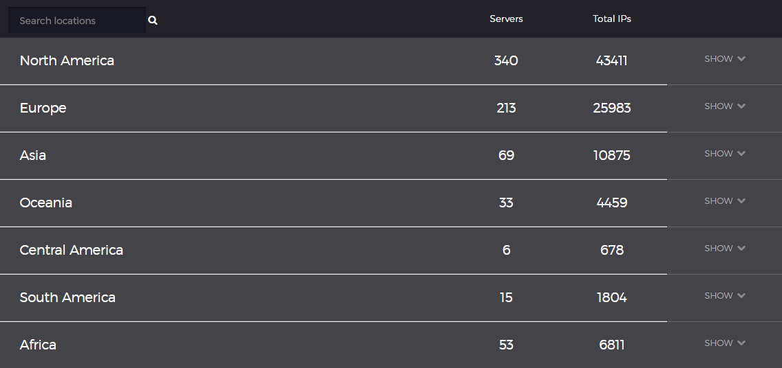
Task: Click the Total IPs column header
Action: click(x=612, y=19)
